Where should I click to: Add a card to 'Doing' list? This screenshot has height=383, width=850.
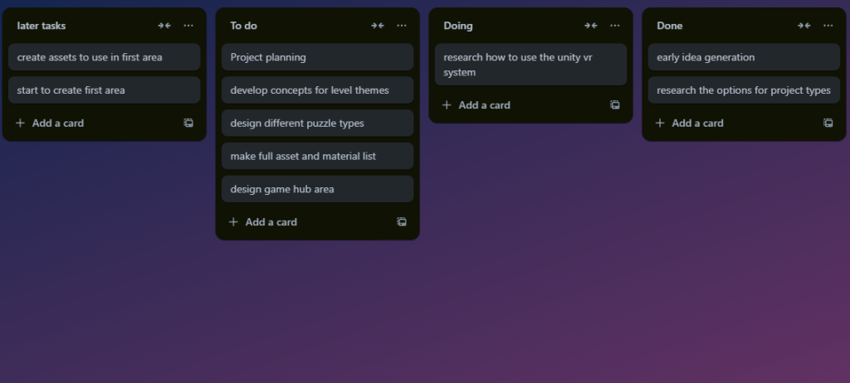(484, 105)
